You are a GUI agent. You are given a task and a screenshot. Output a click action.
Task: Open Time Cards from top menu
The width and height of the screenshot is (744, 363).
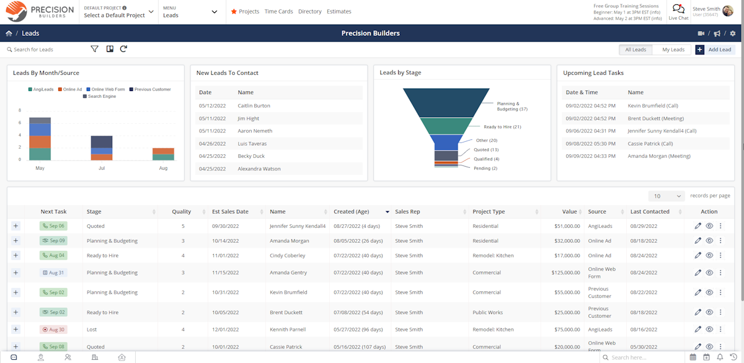point(278,11)
